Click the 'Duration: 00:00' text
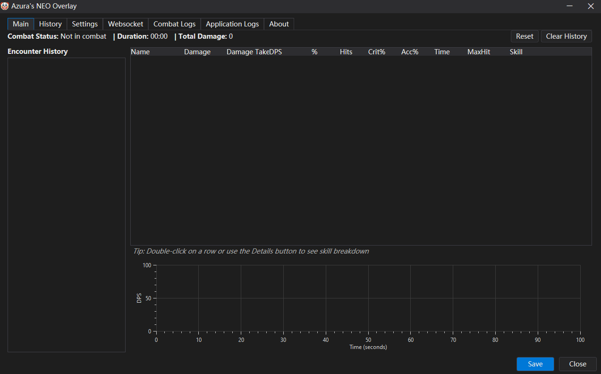This screenshot has width=601, height=374. [142, 36]
